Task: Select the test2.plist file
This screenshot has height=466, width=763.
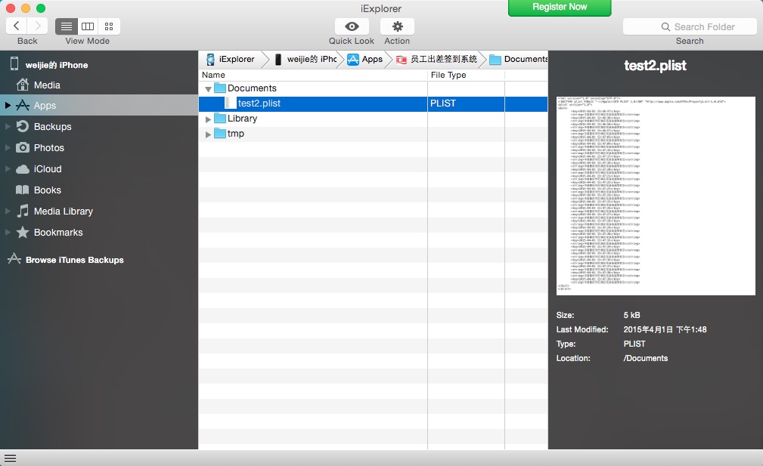Action: [373, 103]
